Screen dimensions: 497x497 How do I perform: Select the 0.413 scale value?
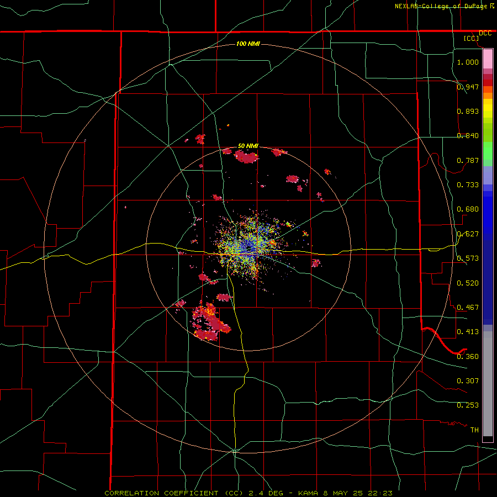tap(468, 332)
